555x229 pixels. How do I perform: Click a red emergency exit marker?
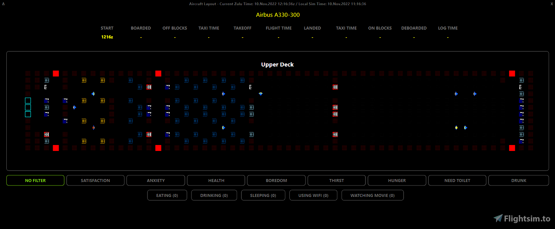pos(55,73)
